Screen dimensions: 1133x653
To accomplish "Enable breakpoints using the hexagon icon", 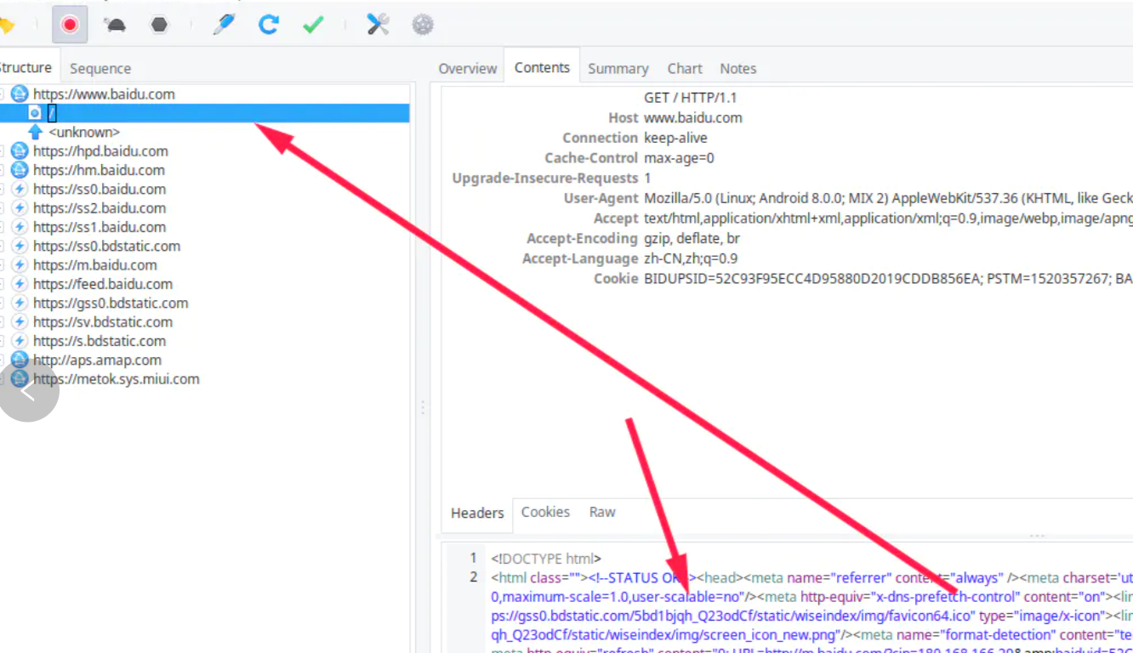I will click(x=159, y=25).
